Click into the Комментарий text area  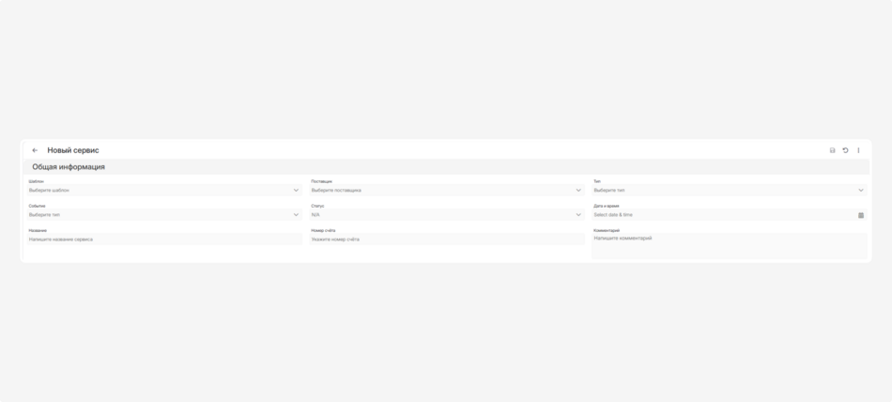pos(728,245)
